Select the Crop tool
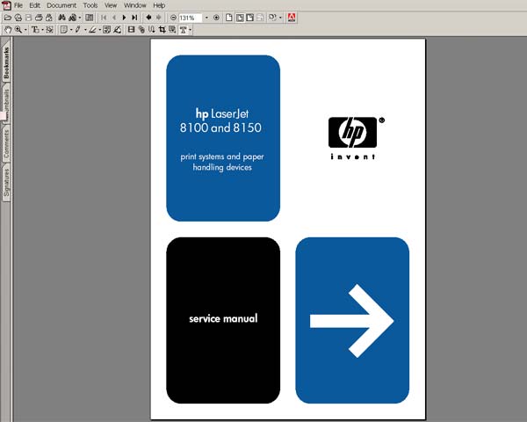The height and width of the screenshot is (422, 527). [162, 30]
